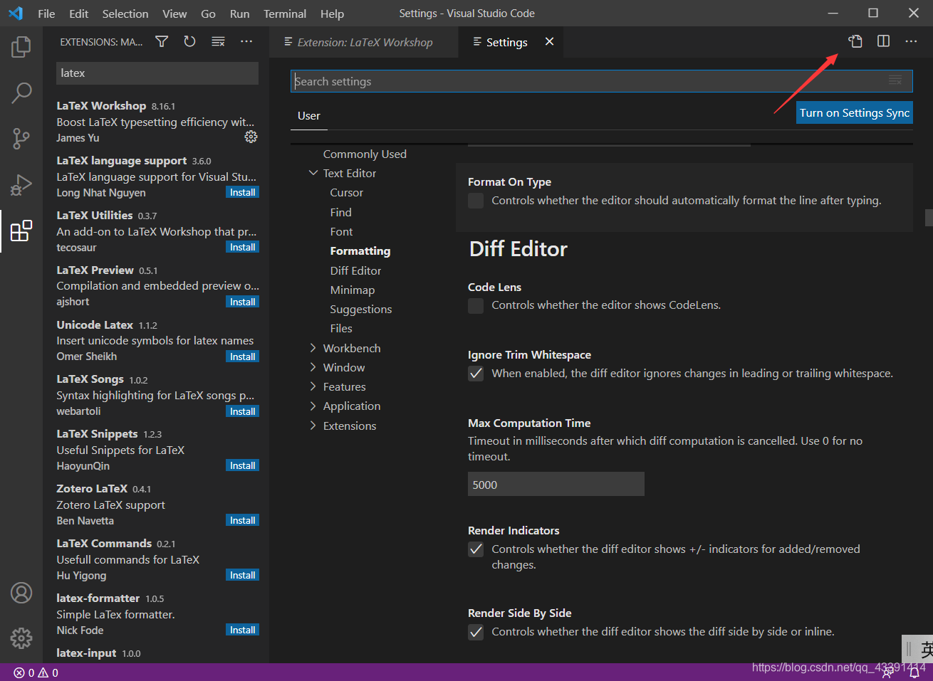Image resolution: width=933 pixels, height=681 pixels.
Task: Edit Max Computation Time value 5000
Action: 556,485
